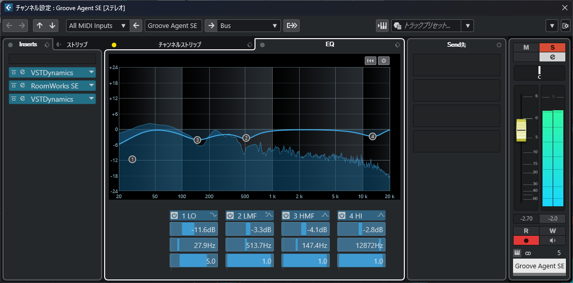
Task: Toggle band 4 HI power
Action: pos(342,215)
